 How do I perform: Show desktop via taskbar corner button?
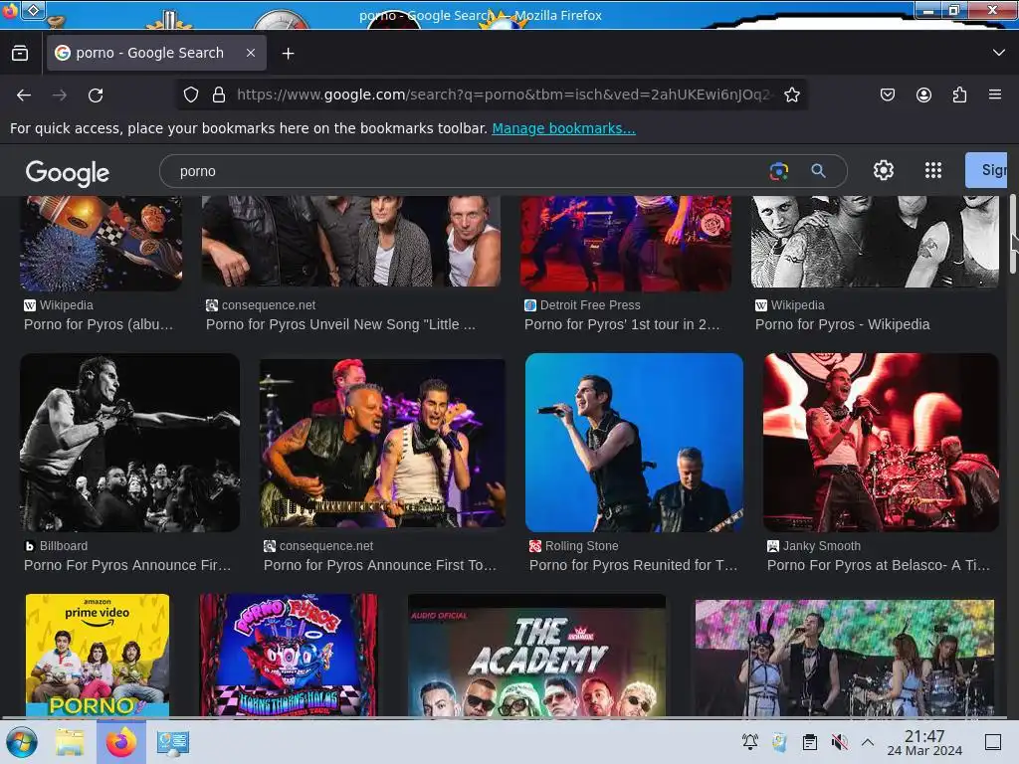pyautogui.click(x=993, y=741)
